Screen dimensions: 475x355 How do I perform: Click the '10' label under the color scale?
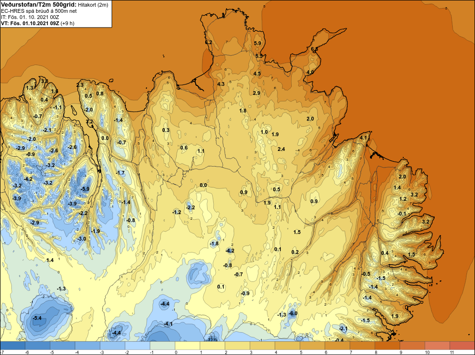pos(427,352)
